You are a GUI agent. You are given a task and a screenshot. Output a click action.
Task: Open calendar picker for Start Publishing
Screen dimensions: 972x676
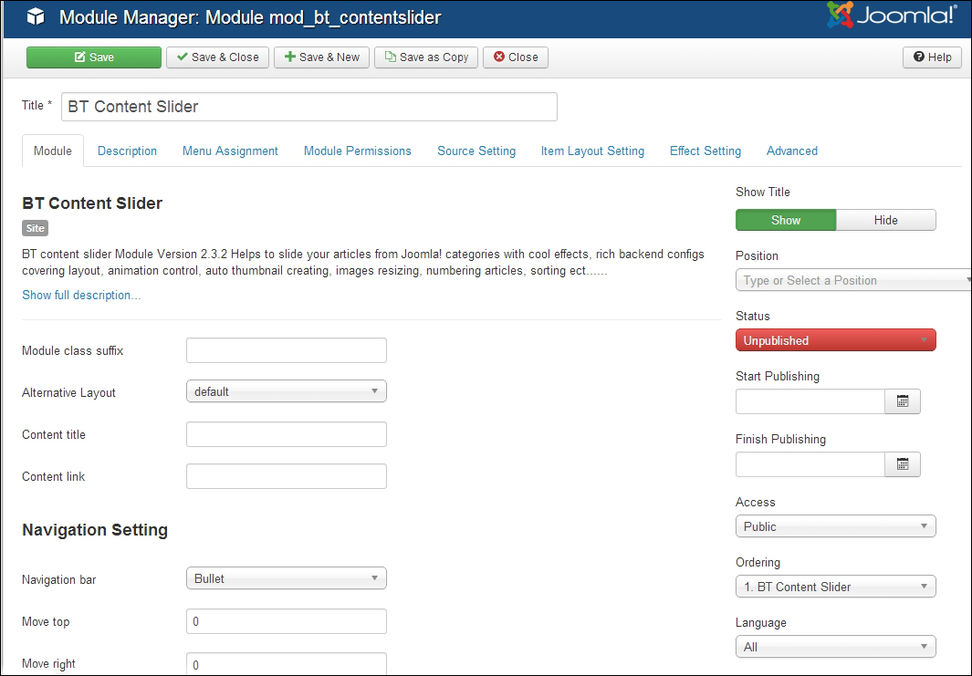tap(903, 401)
